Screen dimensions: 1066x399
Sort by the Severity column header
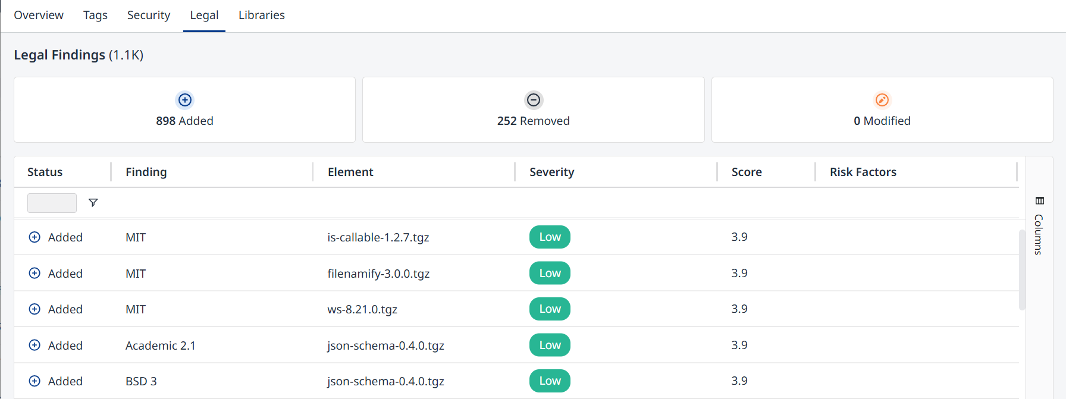551,172
